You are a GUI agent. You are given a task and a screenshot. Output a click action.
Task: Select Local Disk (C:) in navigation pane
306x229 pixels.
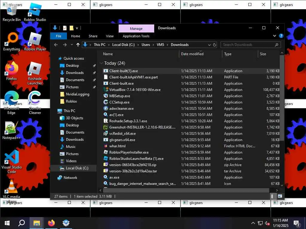pyautogui.click(x=74, y=168)
